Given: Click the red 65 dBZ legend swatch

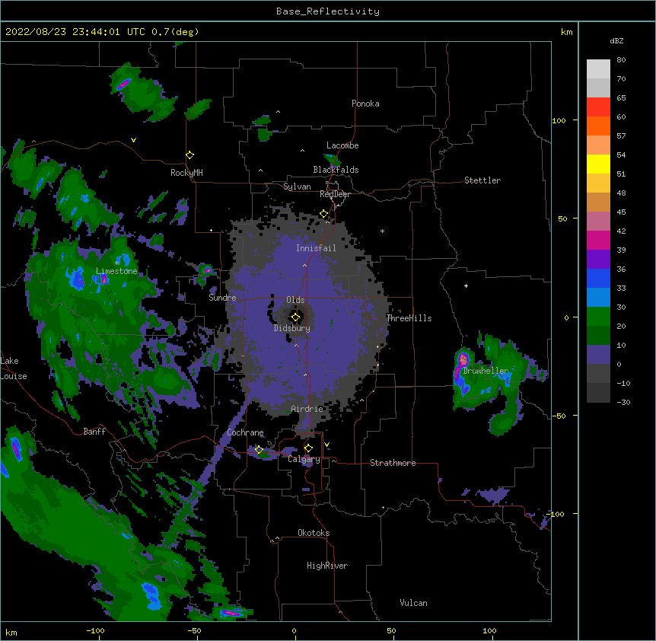Looking at the screenshot, I should pyautogui.click(x=598, y=107).
